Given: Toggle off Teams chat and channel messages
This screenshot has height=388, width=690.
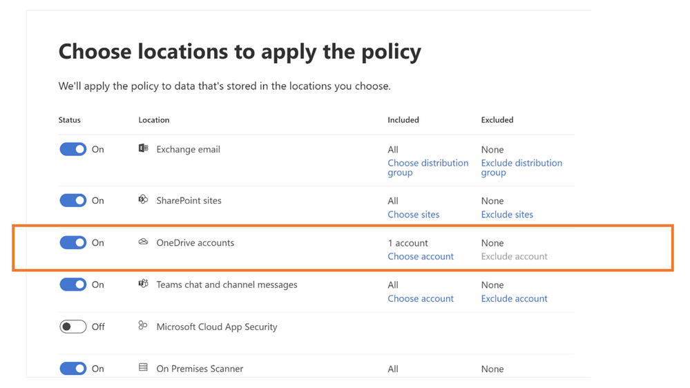Looking at the screenshot, I should [73, 284].
